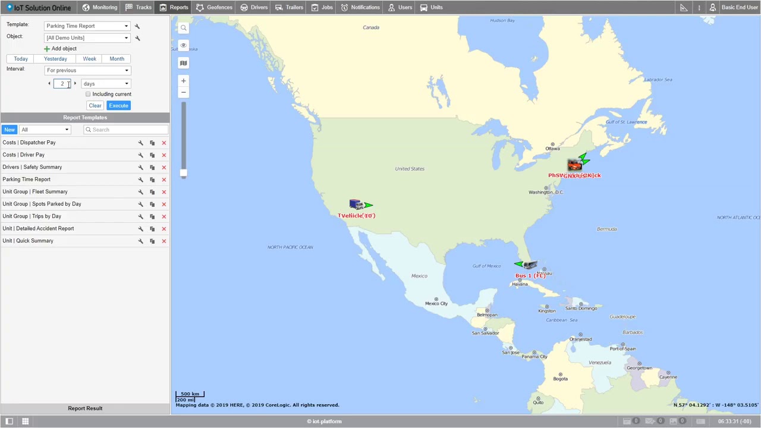Viewport: 761px width, 428px height.
Task: Copy the Unit Group | Fleet Summary template
Action: pos(152,192)
